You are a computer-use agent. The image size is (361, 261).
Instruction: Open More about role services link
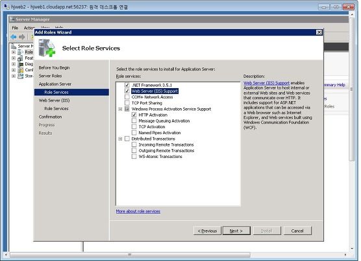pos(138,211)
